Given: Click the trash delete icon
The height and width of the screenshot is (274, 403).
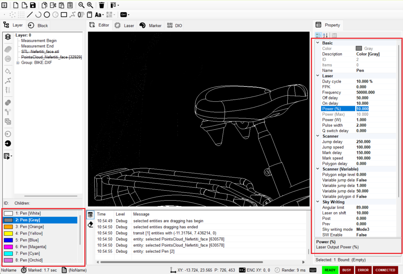Looking at the screenshot, I should (101, 5).
